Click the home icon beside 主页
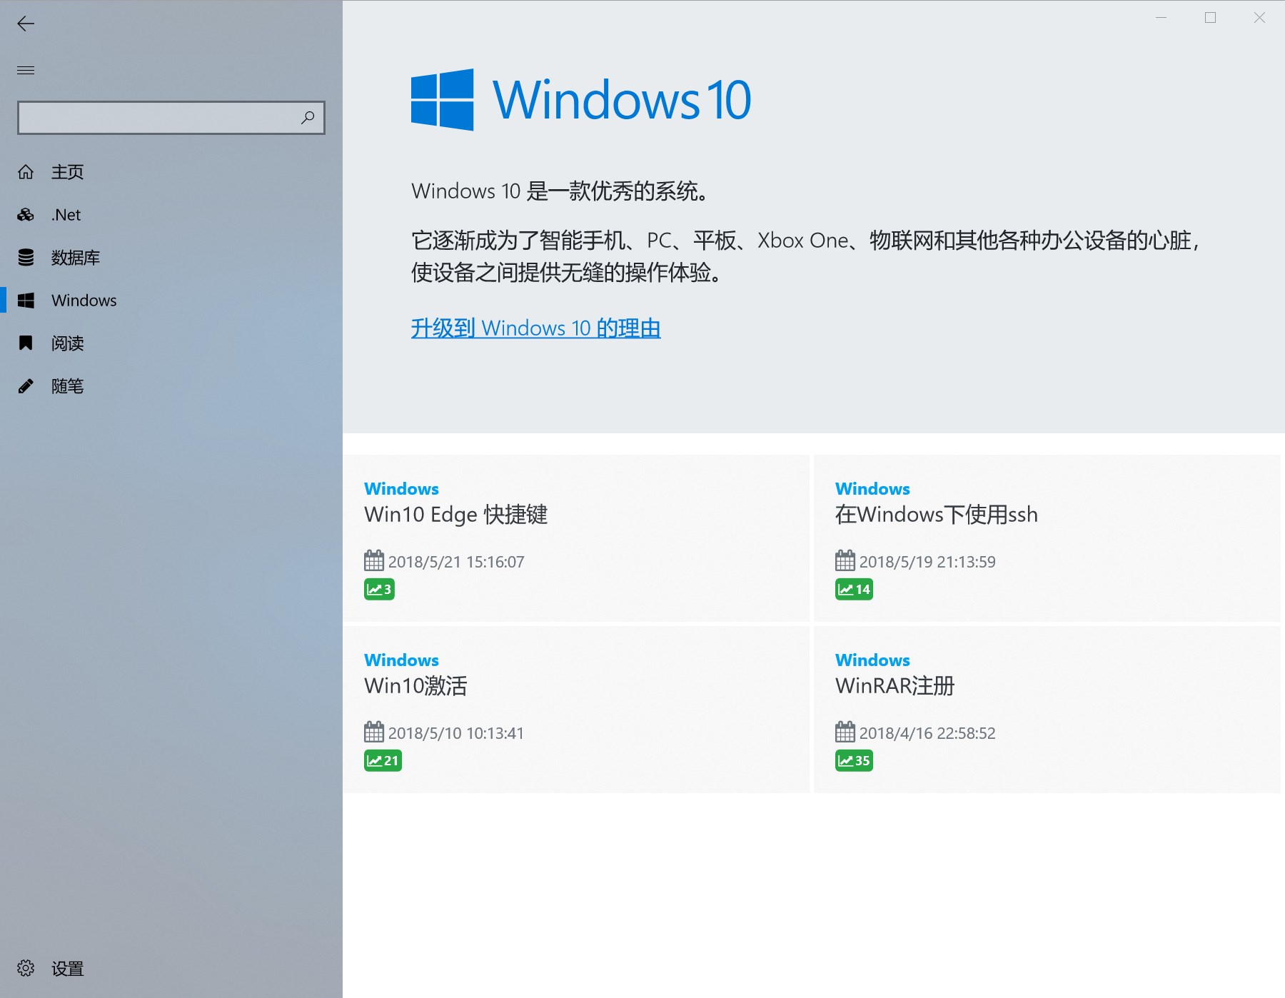This screenshot has height=998, width=1285. point(26,172)
